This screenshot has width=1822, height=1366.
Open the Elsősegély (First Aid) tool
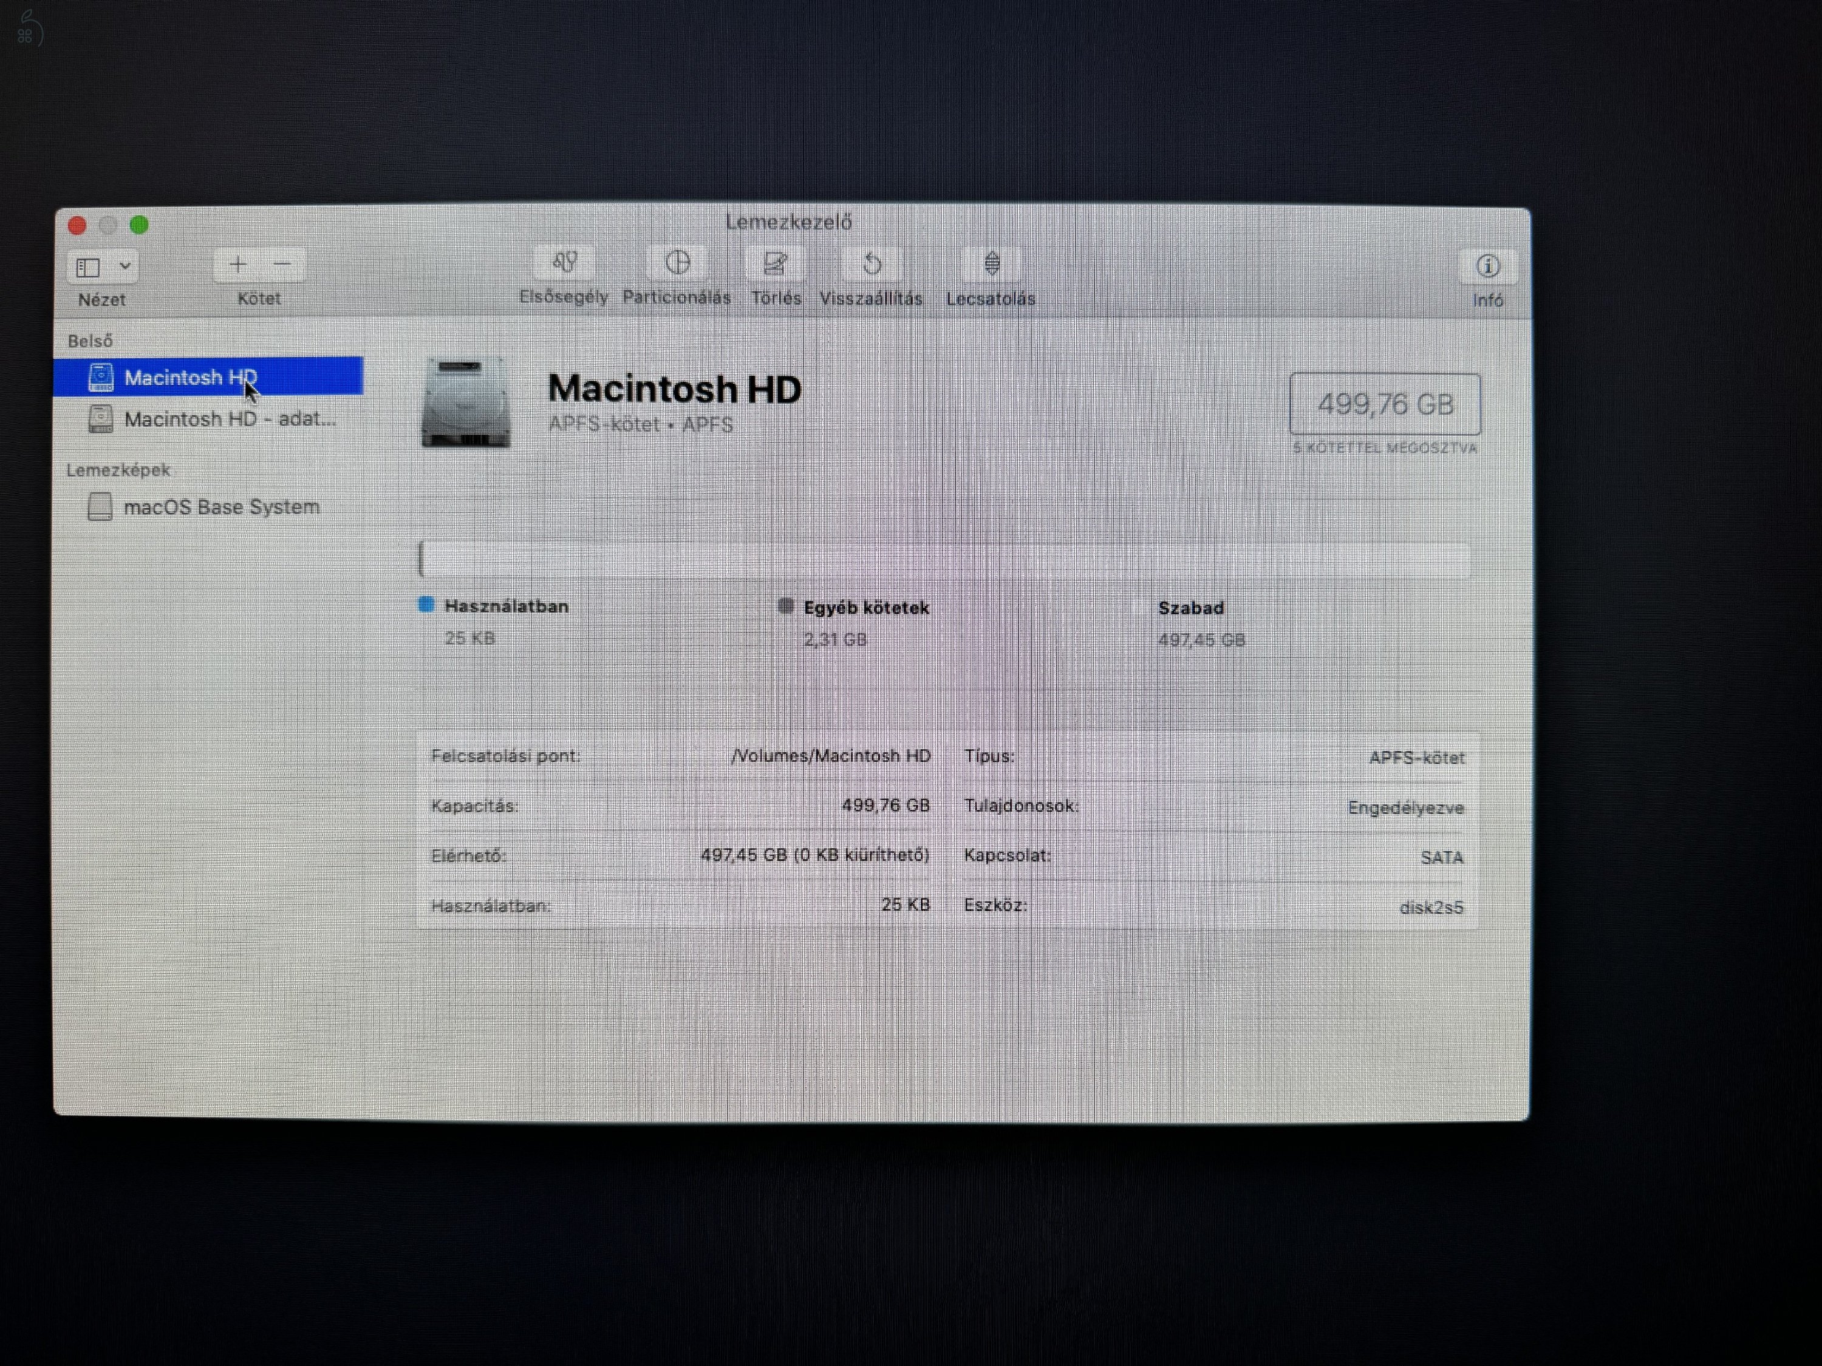point(565,263)
